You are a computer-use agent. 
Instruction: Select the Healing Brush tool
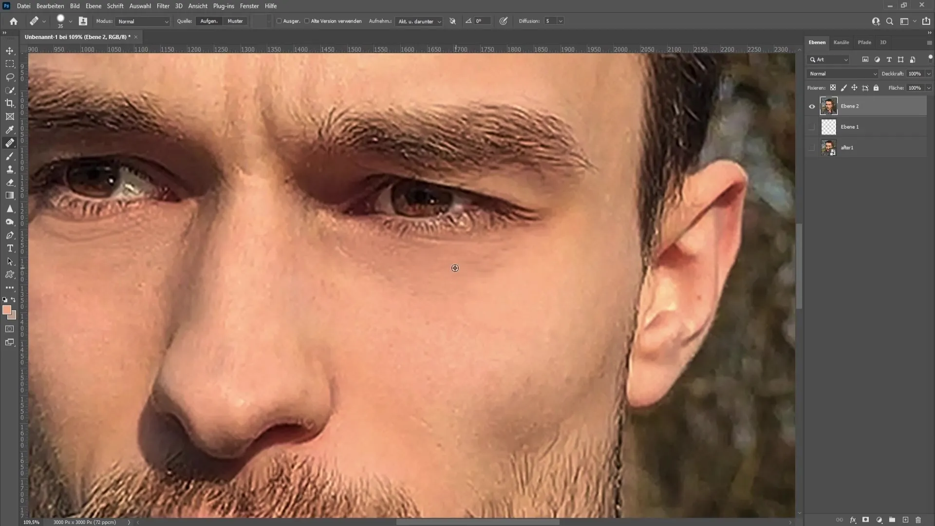point(10,143)
